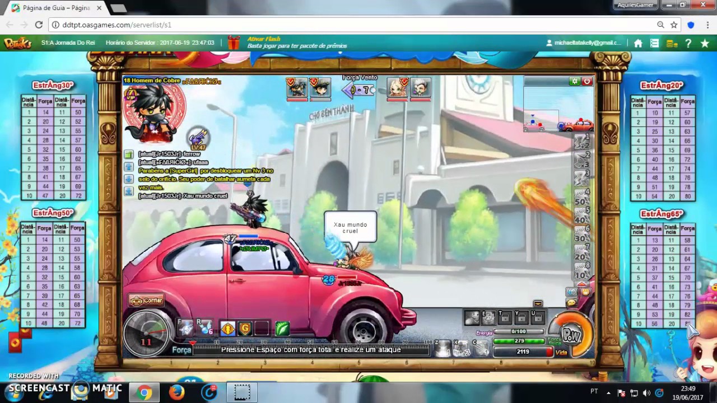Select the 30% power skill slot 6
Image resolution: width=717 pixels, height=403 pixels.
[x=581, y=235]
